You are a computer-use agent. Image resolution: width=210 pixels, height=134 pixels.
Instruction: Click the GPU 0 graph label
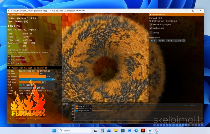[66, 104]
